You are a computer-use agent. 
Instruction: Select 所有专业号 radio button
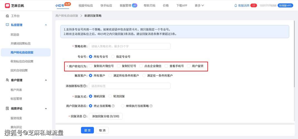[x=91, y=56]
